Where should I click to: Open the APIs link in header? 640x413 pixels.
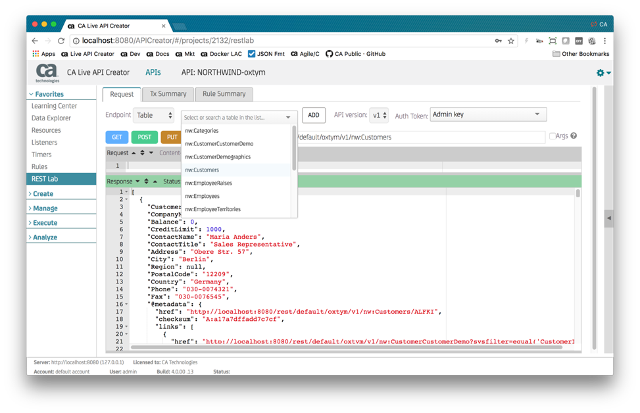[x=153, y=72]
